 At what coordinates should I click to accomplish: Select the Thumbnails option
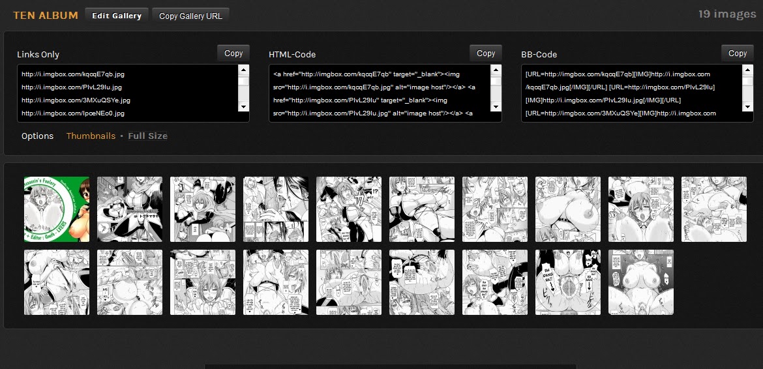click(x=91, y=136)
